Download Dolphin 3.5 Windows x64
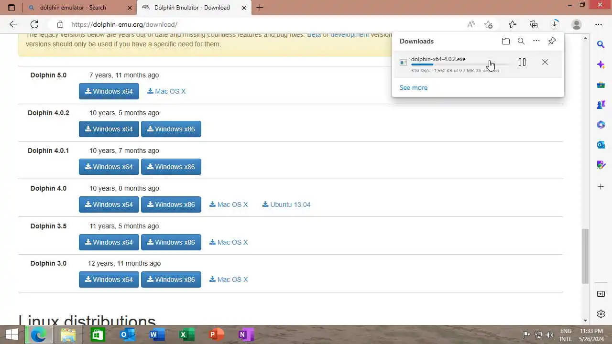 click(x=109, y=242)
